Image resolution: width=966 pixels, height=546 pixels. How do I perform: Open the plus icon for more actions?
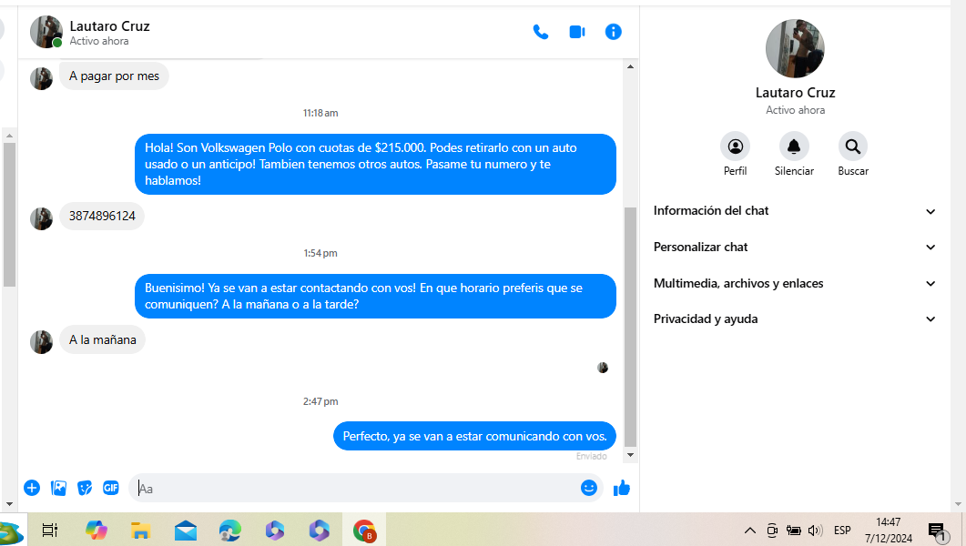point(32,488)
